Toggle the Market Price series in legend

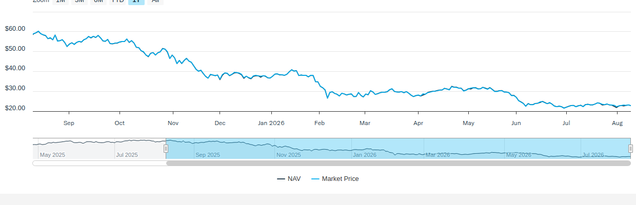coord(335,179)
